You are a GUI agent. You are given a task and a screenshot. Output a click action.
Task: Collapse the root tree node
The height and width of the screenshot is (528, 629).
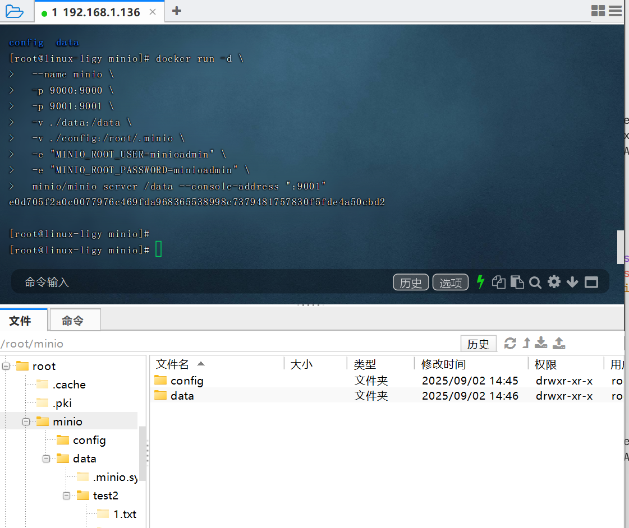pyautogui.click(x=6, y=366)
